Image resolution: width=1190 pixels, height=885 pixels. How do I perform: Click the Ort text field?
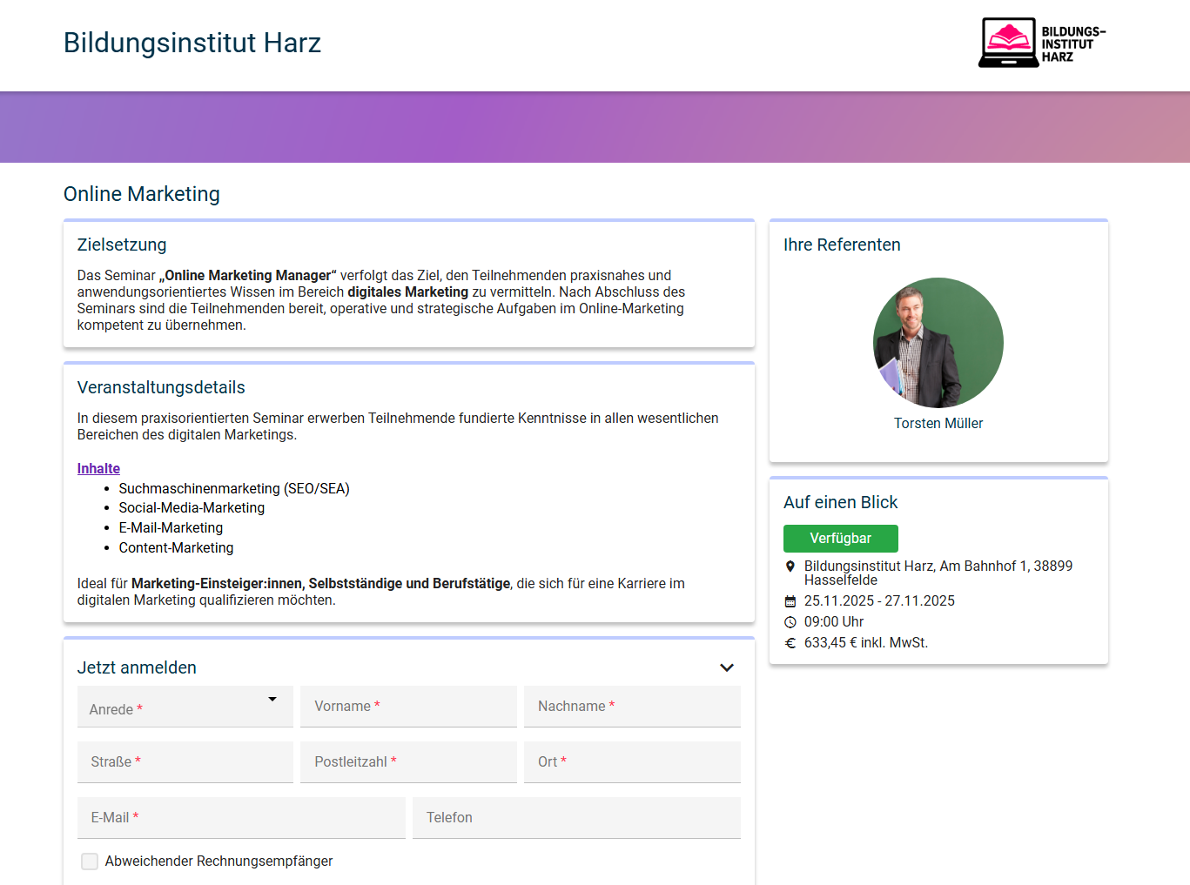coord(632,762)
